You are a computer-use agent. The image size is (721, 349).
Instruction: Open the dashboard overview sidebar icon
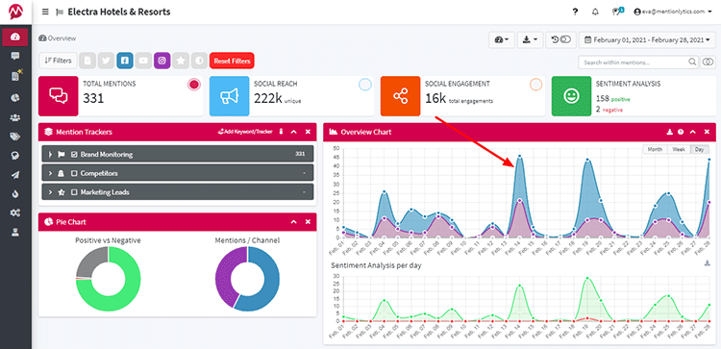[15, 37]
